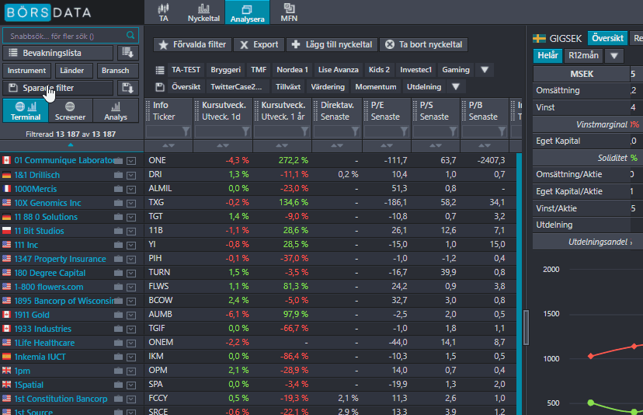Sort by Direktav. column arrows

tap(337, 146)
